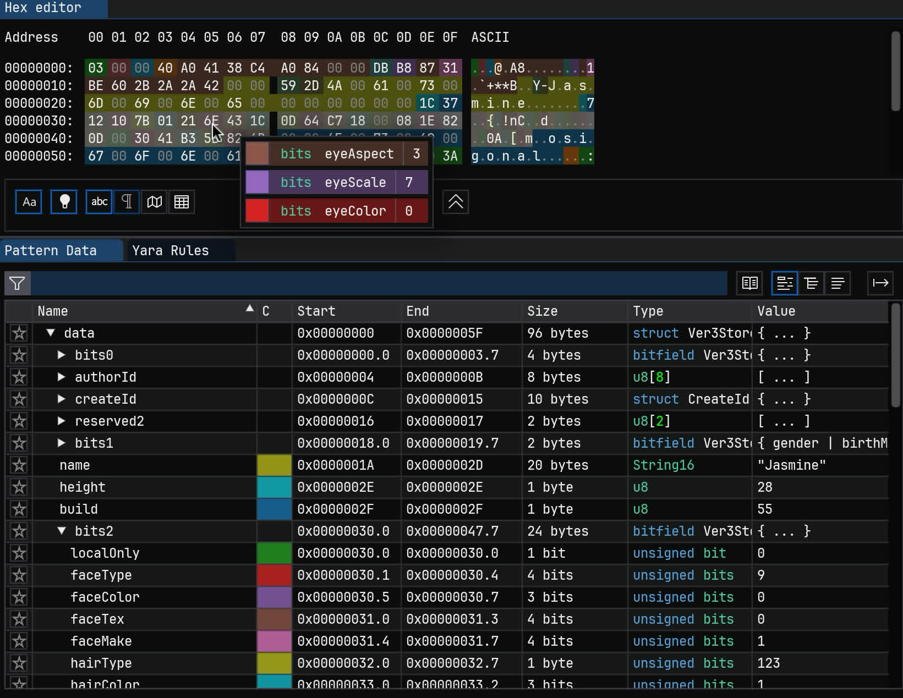This screenshot has width=903, height=698.
Task: Click the pilcrow paragraph icon
Action: (127, 202)
